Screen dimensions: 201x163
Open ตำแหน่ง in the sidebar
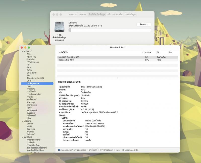click(30, 132)
